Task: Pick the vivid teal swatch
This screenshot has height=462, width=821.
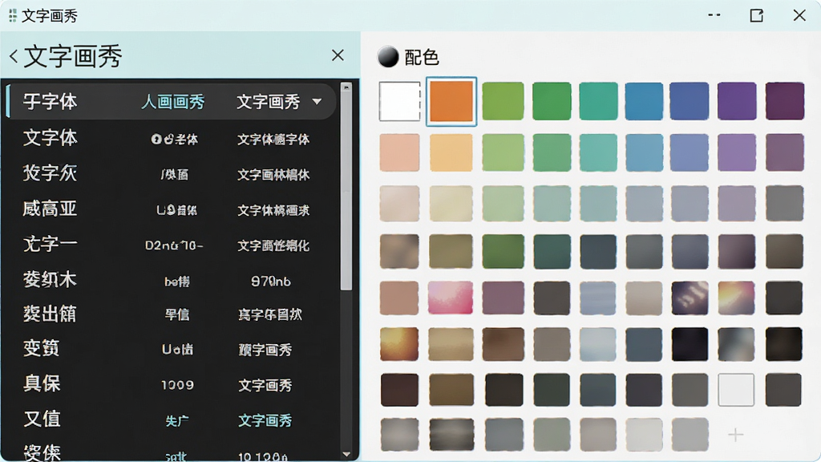Action: click(x=598, y=101)
